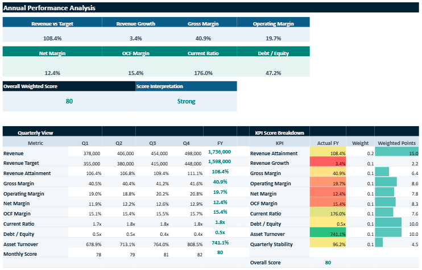Select yellow Quarterly Stability 96.2% cell

(x=328, y=244)
